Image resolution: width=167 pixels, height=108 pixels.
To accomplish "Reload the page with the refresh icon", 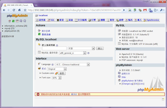I will coord(14,10).
